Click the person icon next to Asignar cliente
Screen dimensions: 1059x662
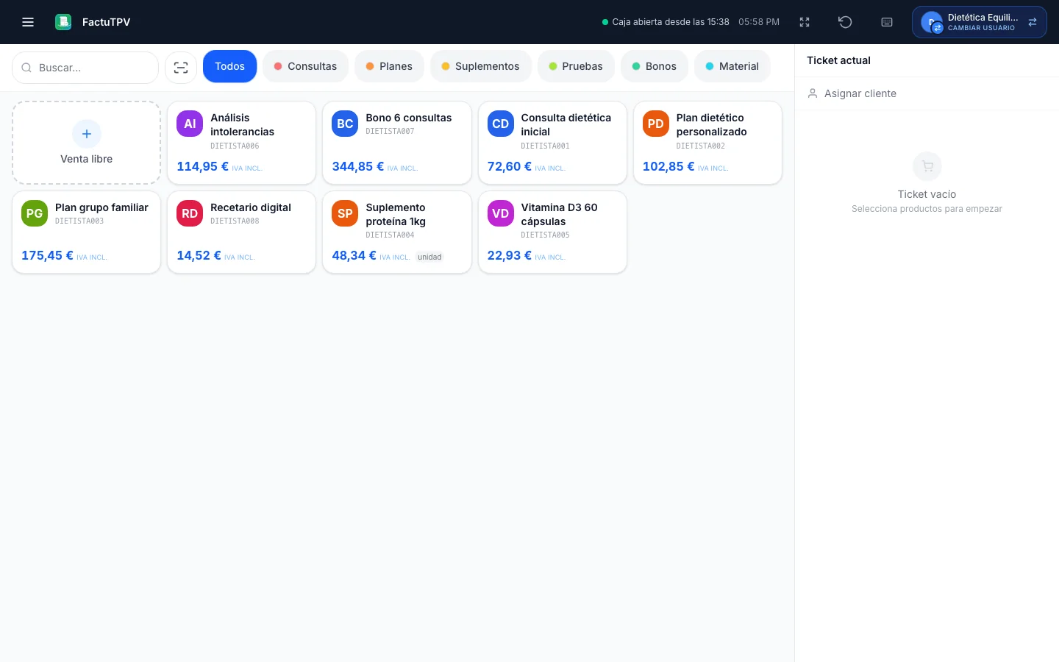pyautogui.click(x=813, y=93)
